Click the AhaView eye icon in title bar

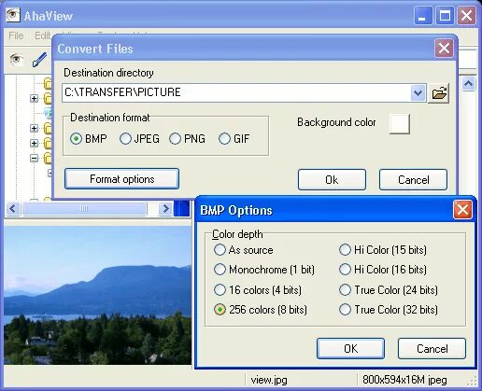(x=13, y=15)
